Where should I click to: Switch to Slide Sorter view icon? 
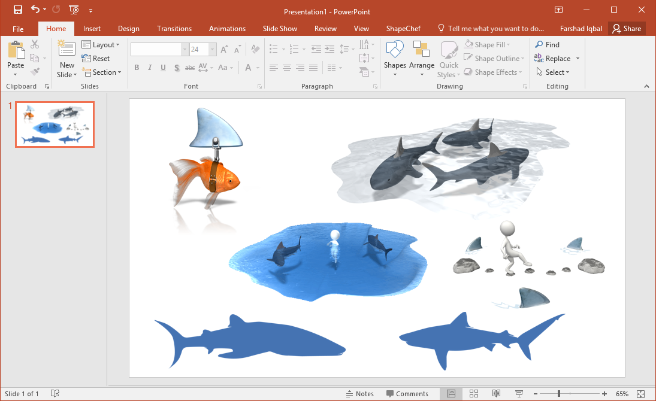[474, 393]
